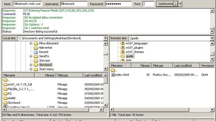Click the e107_v0.7.15_full folder name
Image resolution: width=216 pixels, height=121 pixels.
[20, 84]
